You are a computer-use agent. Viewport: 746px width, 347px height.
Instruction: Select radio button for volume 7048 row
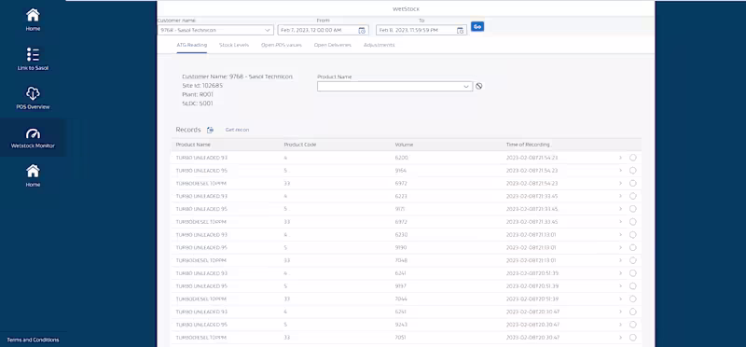[x=633, y=260]
